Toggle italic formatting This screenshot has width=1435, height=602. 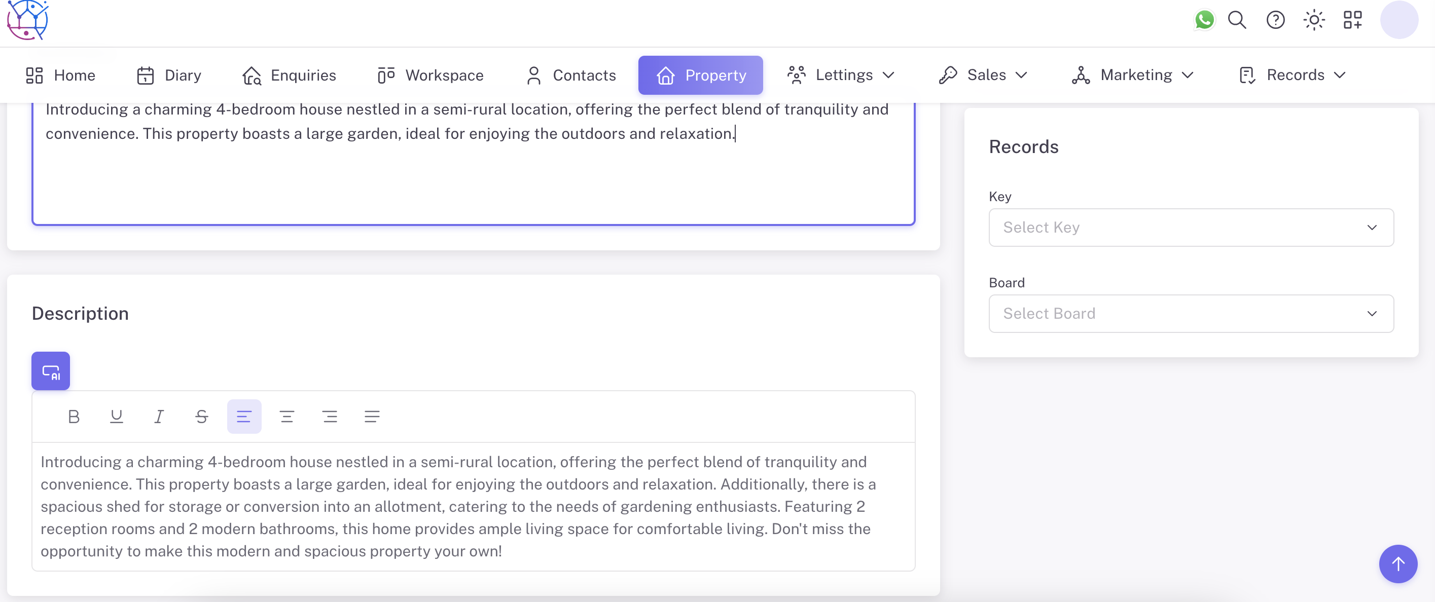click(159, 417)
